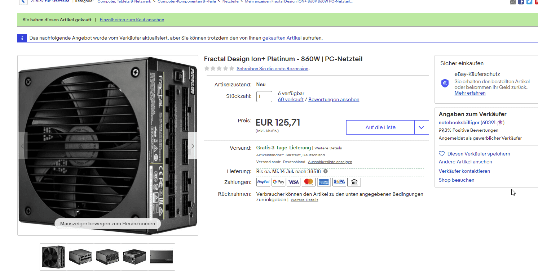
Task: Open Weitere Details link under Rücknahmen
Action: tap(304, 200)
